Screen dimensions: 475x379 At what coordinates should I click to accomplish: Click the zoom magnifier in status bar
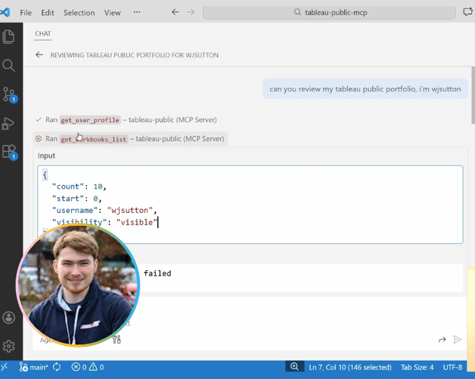point(294,367)
